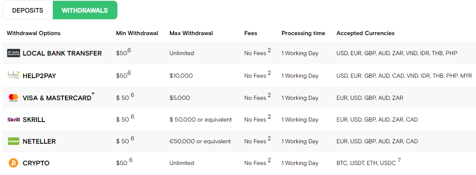
Task: Click the Bitcoin crypto icon
Action: click(x=14, y=163)
